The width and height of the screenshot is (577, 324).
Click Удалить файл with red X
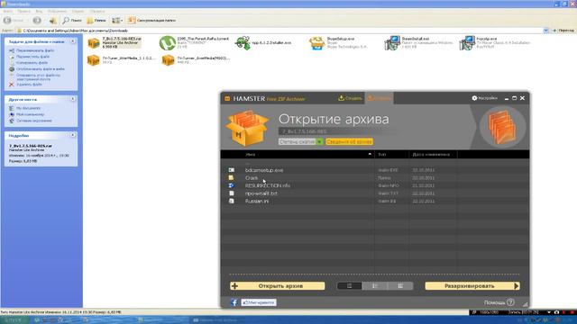click(25, 85)
